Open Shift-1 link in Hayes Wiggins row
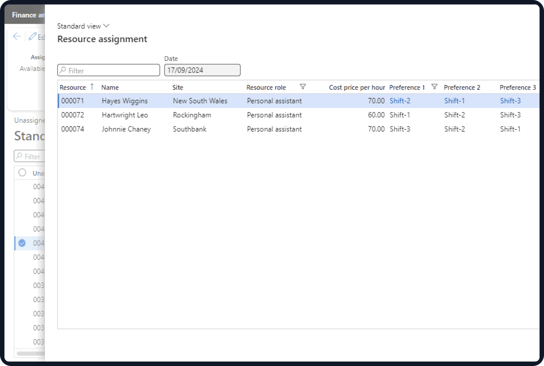This screenshot has width=544, height=366. (x=455, y=101)
